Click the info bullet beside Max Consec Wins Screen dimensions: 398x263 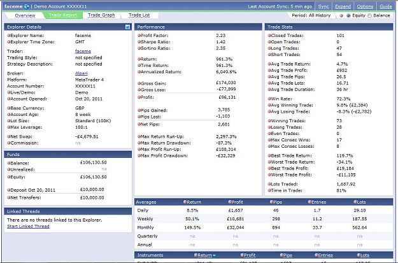point(269,139)
